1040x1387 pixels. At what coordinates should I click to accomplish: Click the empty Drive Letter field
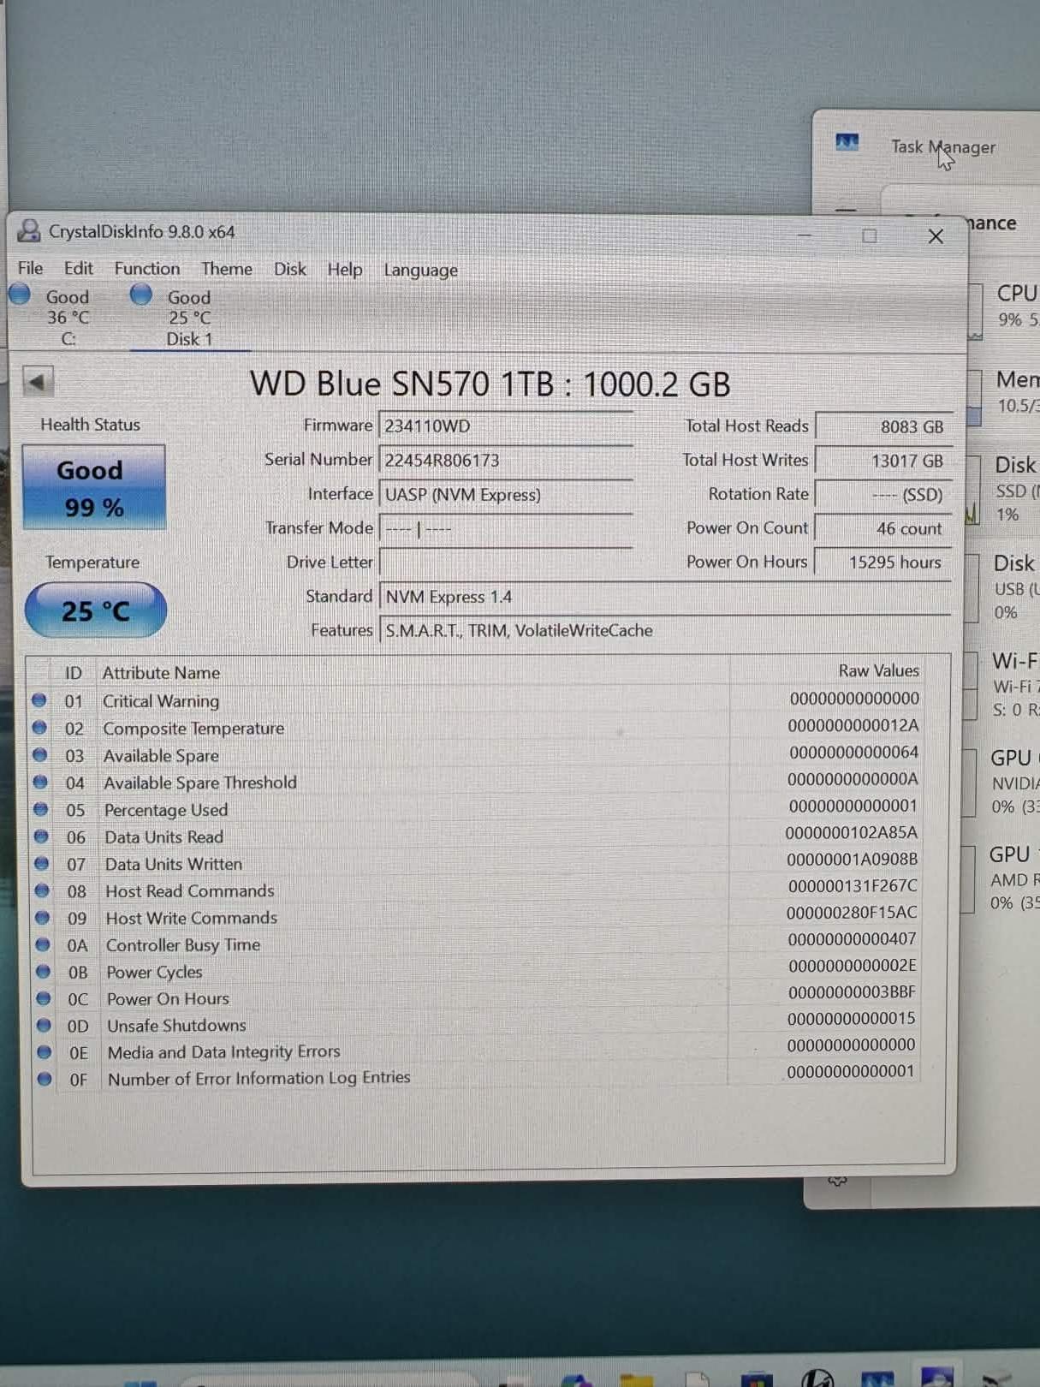[x=506, y=563]
